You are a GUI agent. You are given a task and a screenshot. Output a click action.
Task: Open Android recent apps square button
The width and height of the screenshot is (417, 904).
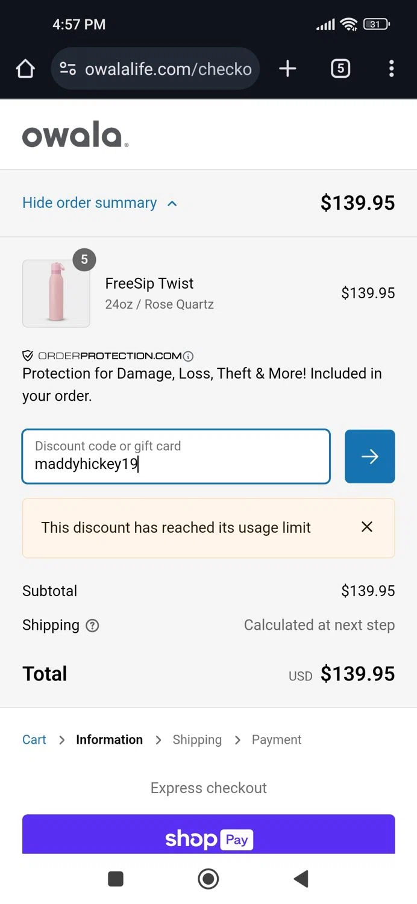click(115, 879)
